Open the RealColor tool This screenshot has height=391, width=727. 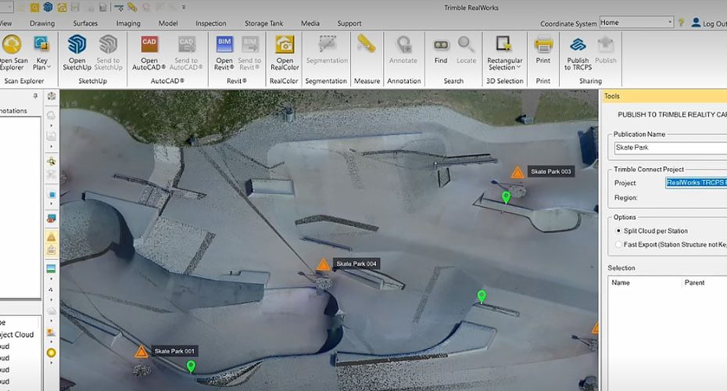tap(285, 53)
